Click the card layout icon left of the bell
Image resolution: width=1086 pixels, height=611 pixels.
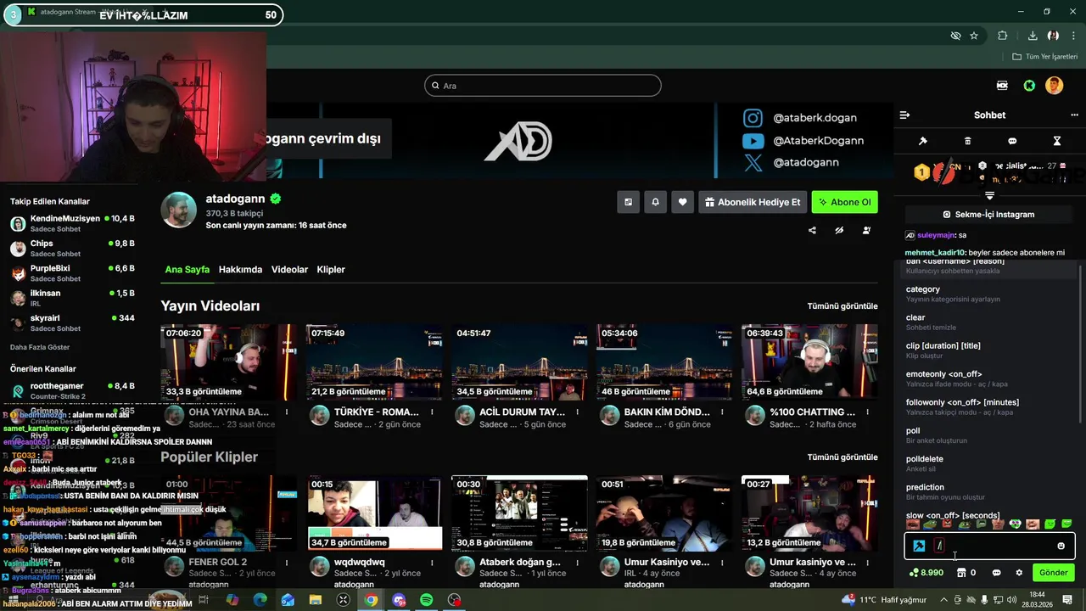(628, 202)
